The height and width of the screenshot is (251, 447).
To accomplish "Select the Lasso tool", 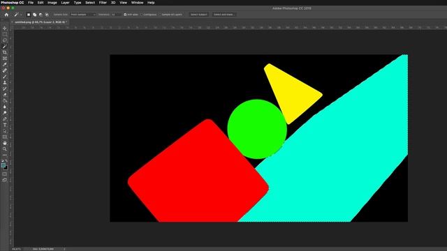I will 5,40.
